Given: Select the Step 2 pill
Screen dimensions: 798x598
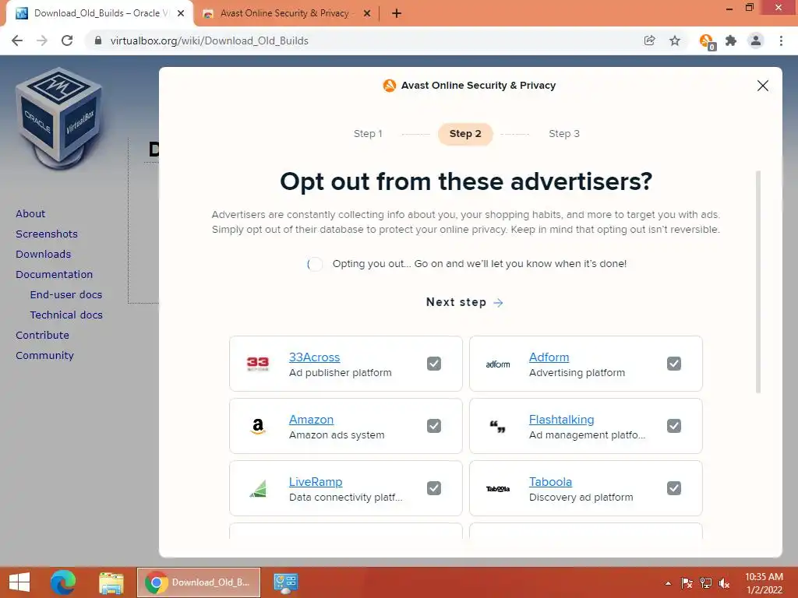Looking at the screenshot, I should (465, 134).
